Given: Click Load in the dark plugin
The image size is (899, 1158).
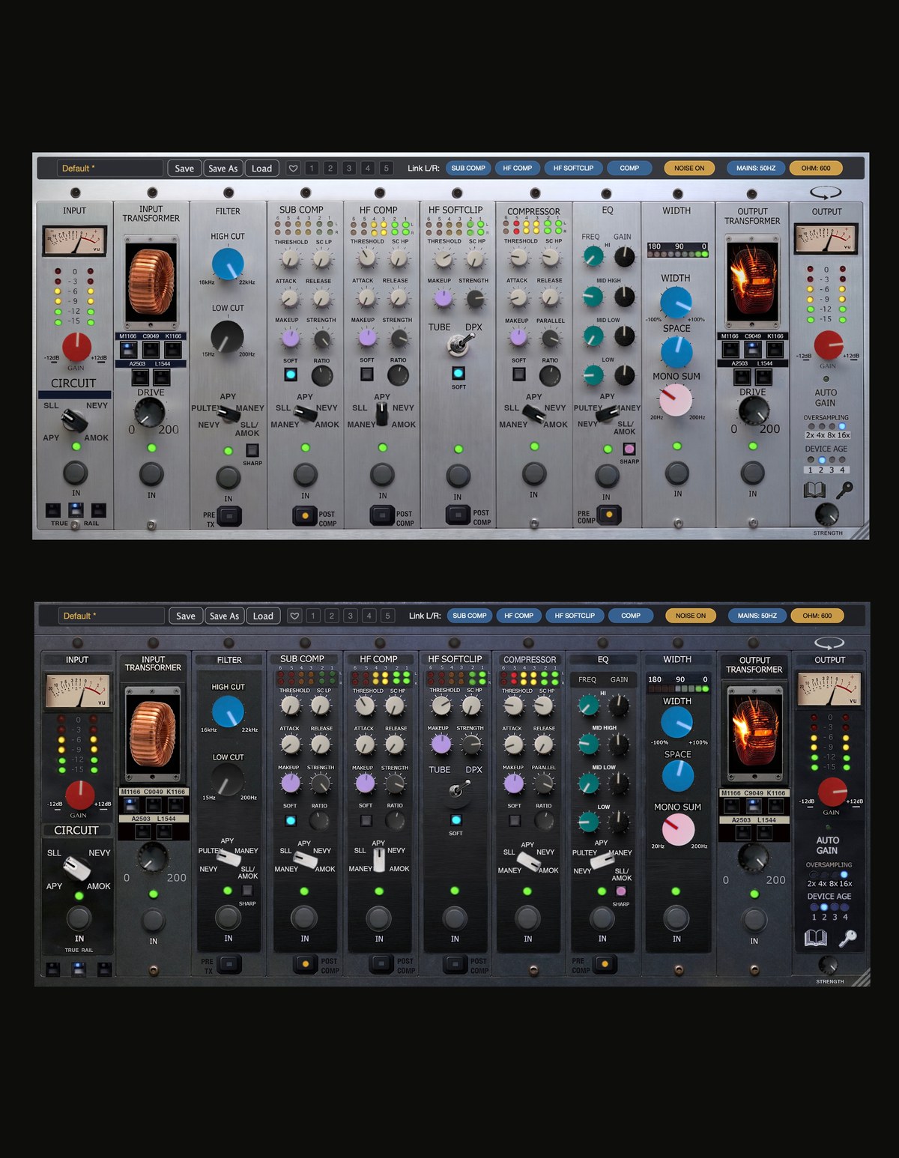Looking at the screenshot, I should (x=263, y=616).
